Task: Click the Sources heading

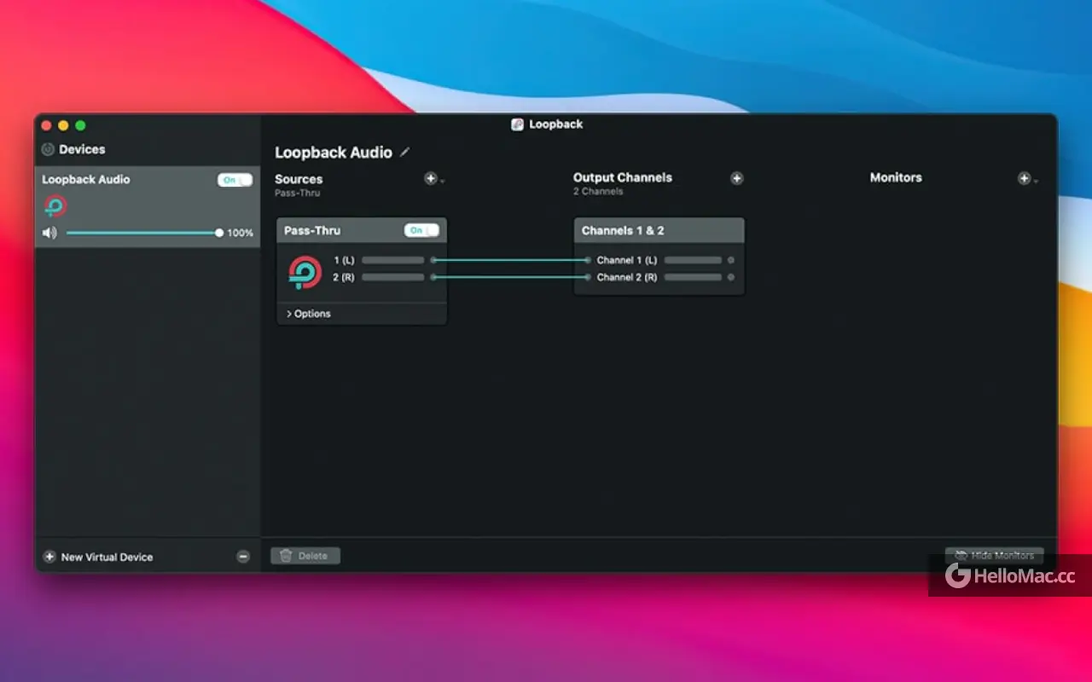Action: (299, 179)
